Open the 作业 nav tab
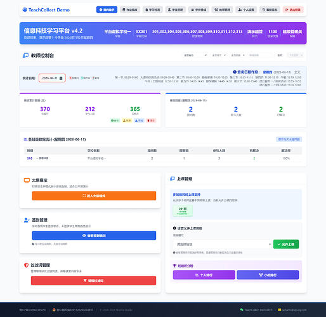 coord(130,10)
